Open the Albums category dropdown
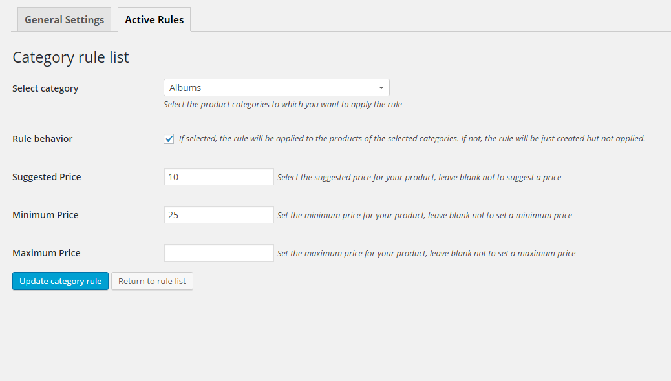 point(272,88)
